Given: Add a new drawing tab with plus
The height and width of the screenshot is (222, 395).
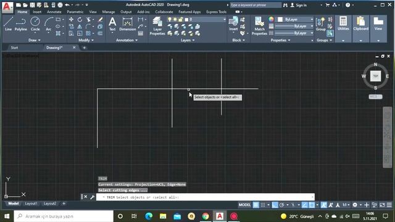Looking at the screenshot, I should tap(84, 47).
